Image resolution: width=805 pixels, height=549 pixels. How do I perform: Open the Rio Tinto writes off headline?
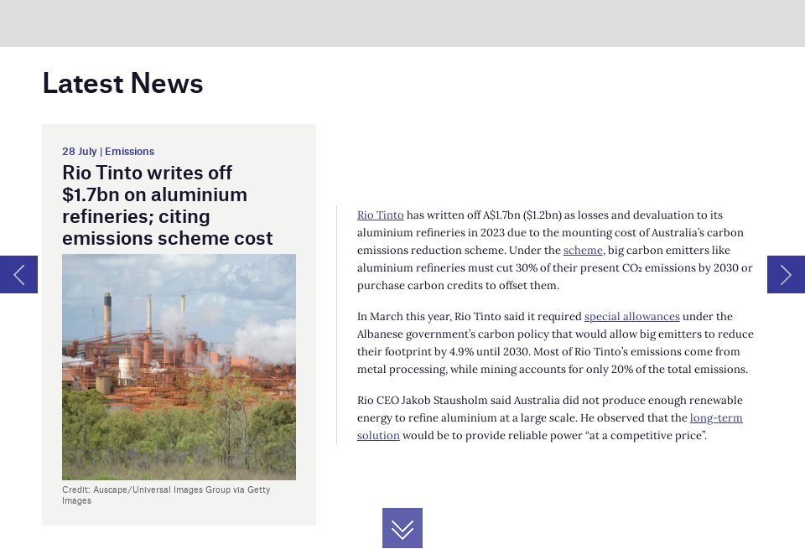(x=167, y=205)
